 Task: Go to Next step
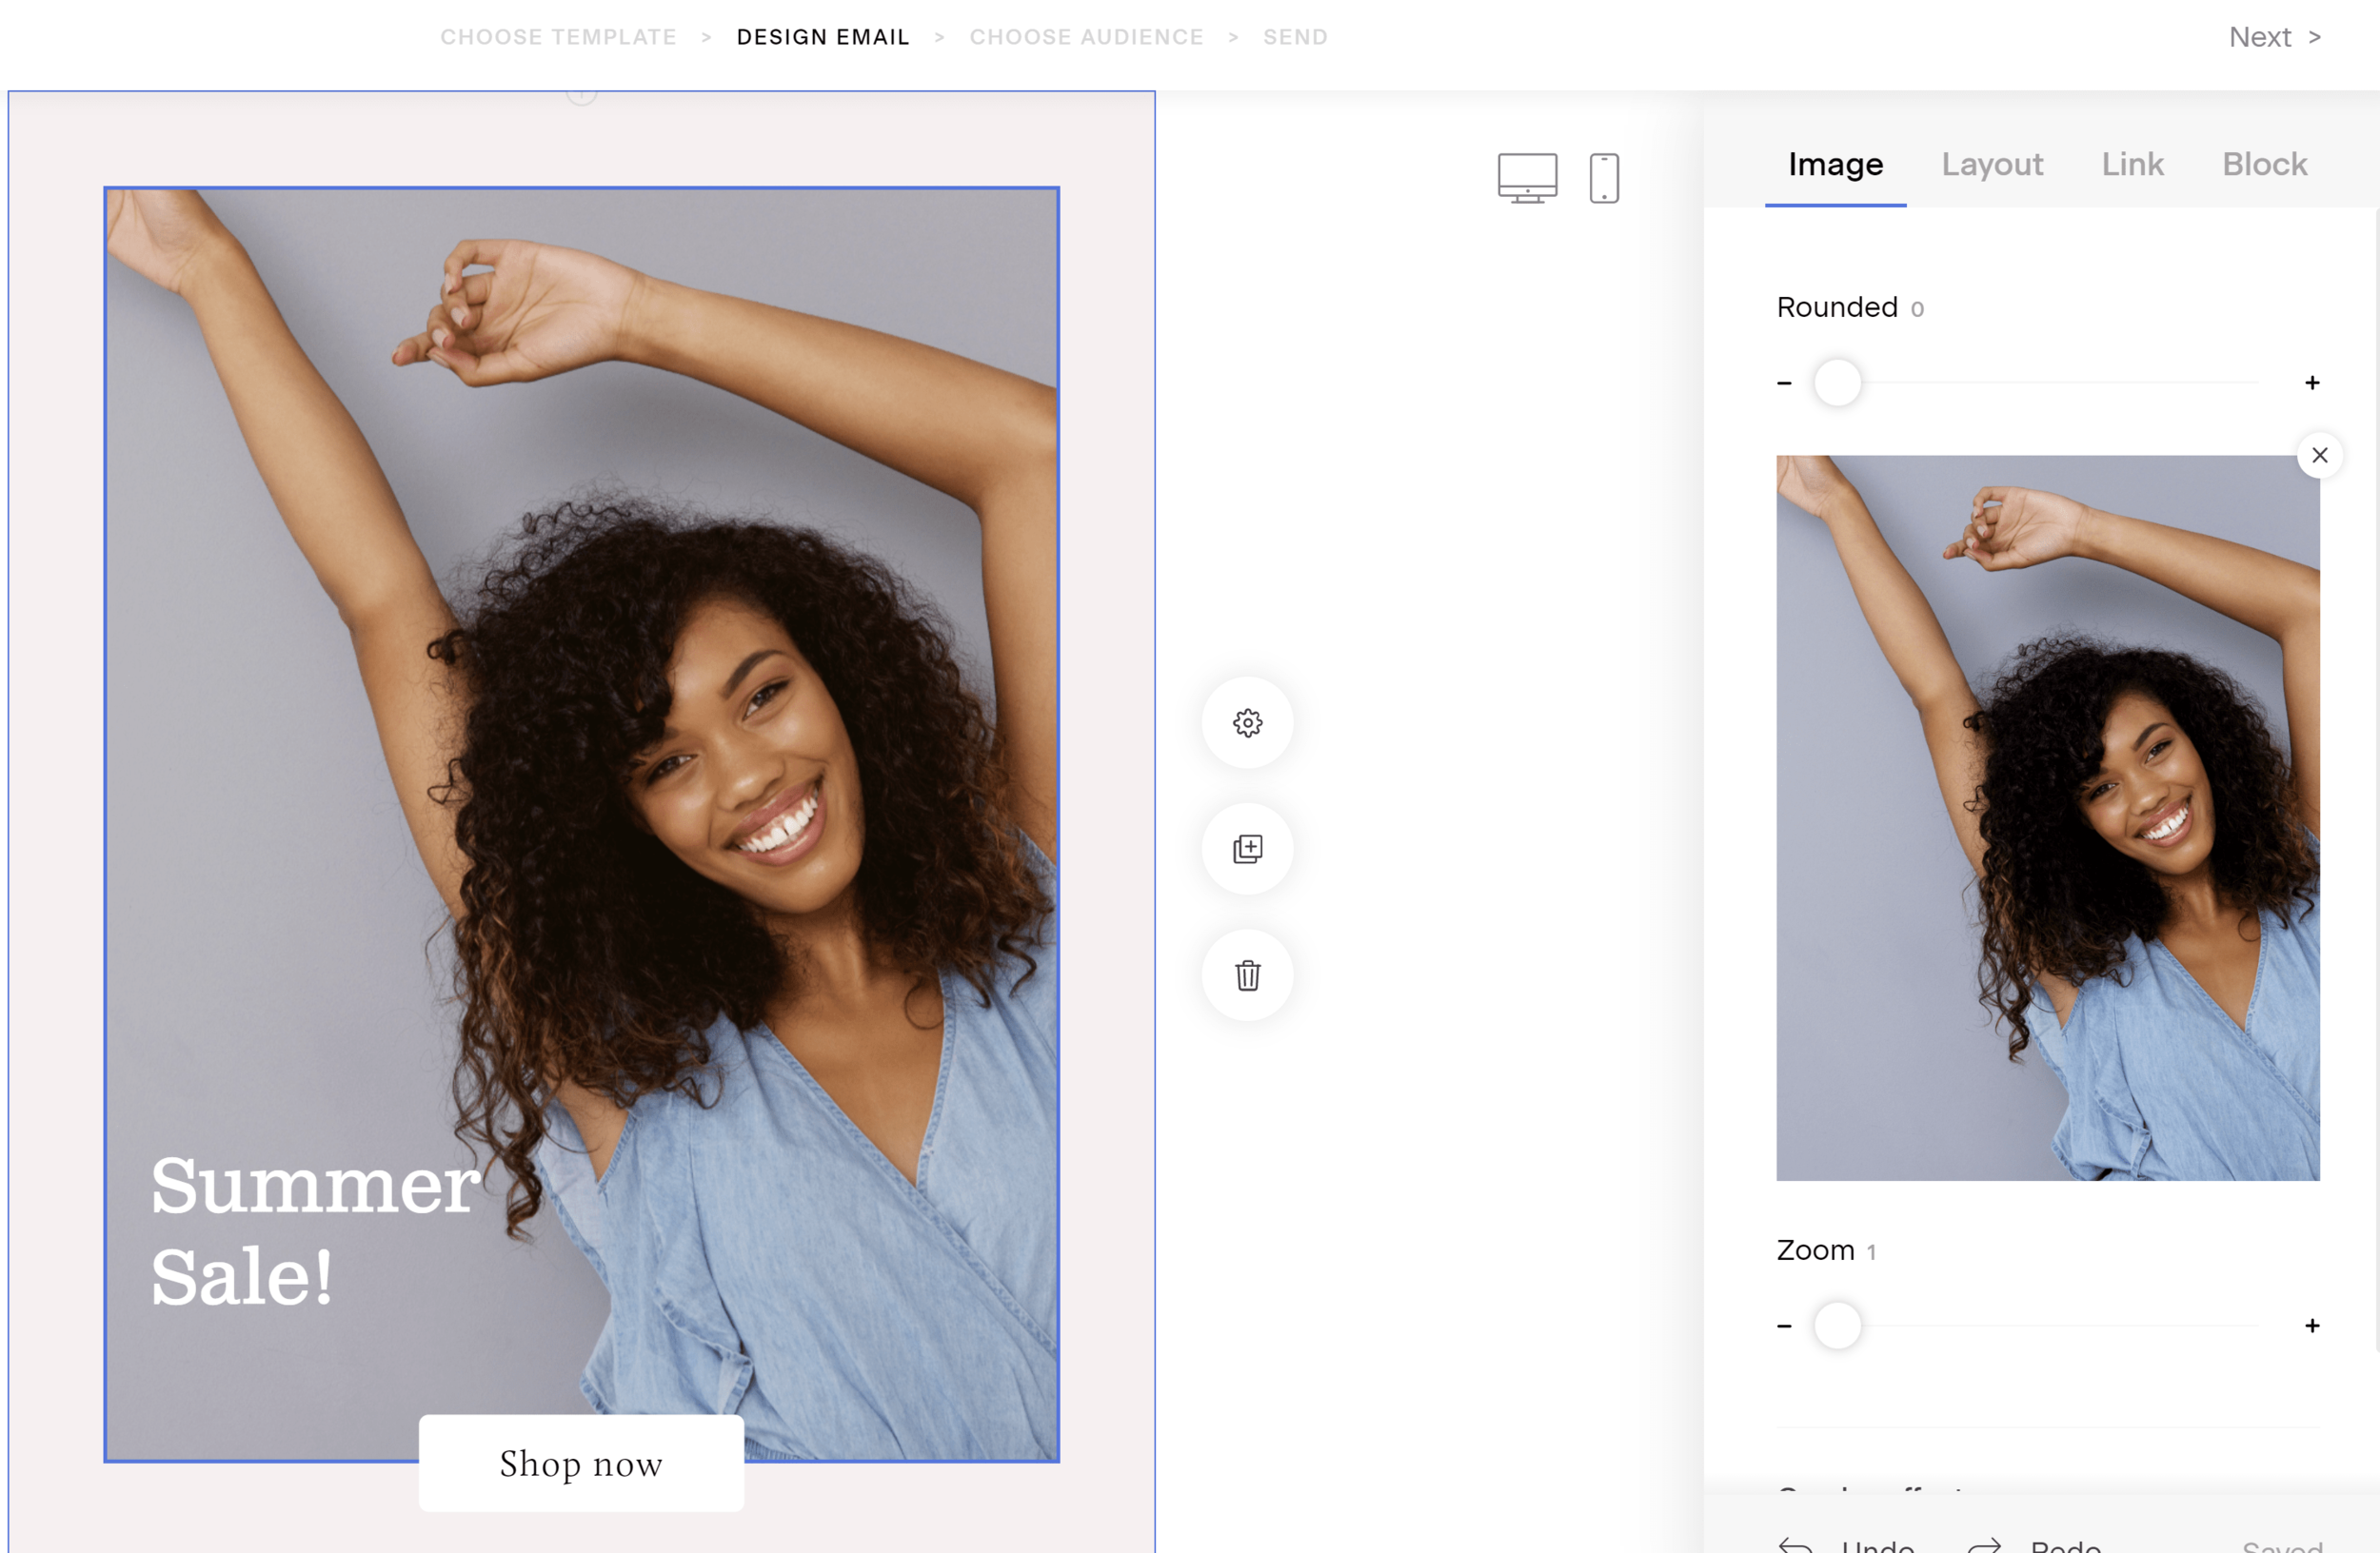point(2274,37)
